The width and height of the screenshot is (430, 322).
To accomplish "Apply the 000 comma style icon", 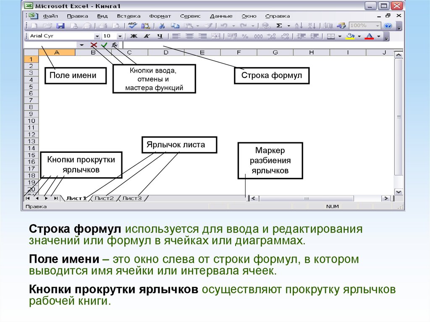I will click(258, 37).
